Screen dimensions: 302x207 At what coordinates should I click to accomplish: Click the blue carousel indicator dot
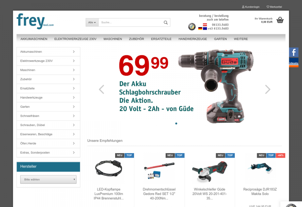pos(176,123)
